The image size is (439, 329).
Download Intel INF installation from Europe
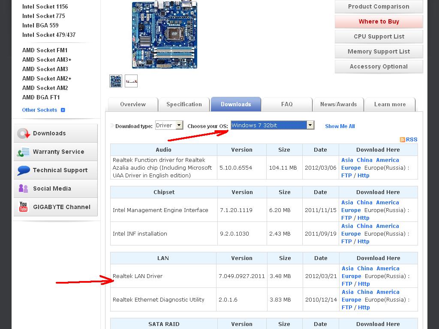point(351,234)
